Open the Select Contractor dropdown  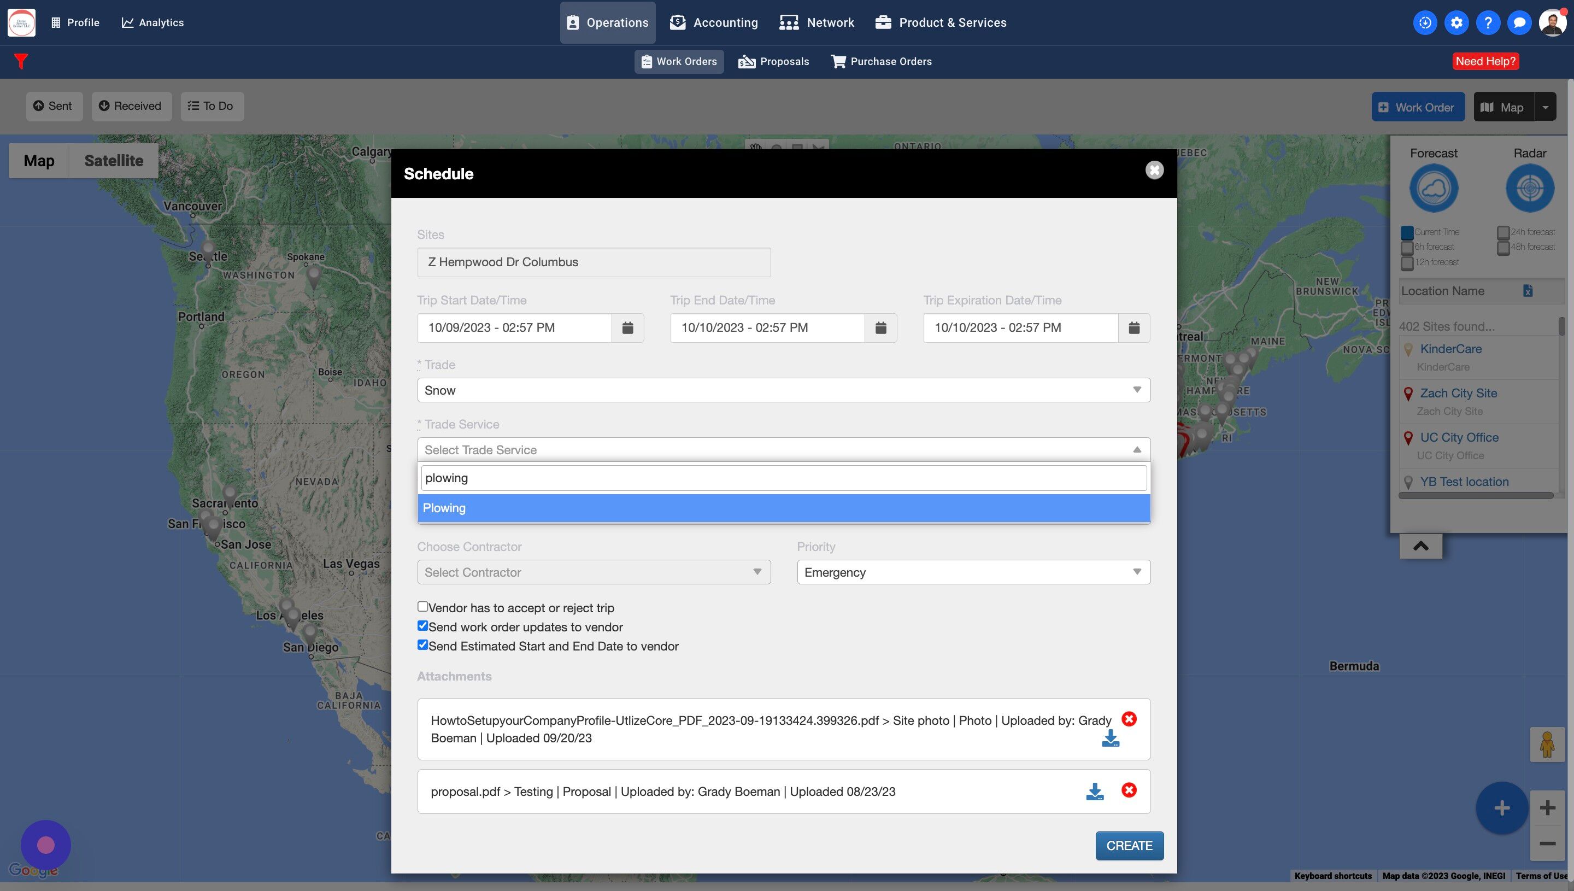594,572
